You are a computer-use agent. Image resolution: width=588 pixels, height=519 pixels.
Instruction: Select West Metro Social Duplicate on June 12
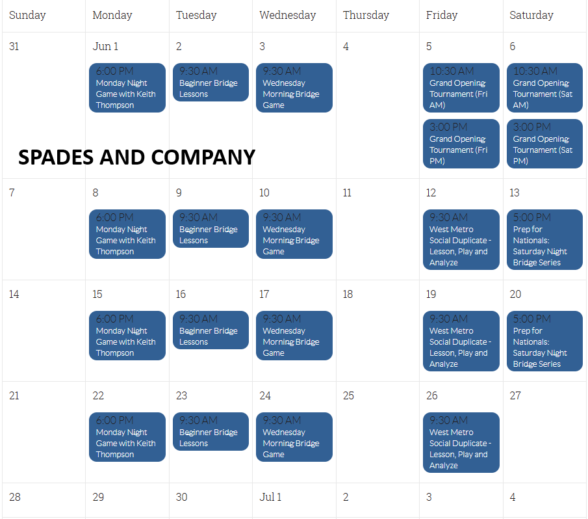coord(461,239)
